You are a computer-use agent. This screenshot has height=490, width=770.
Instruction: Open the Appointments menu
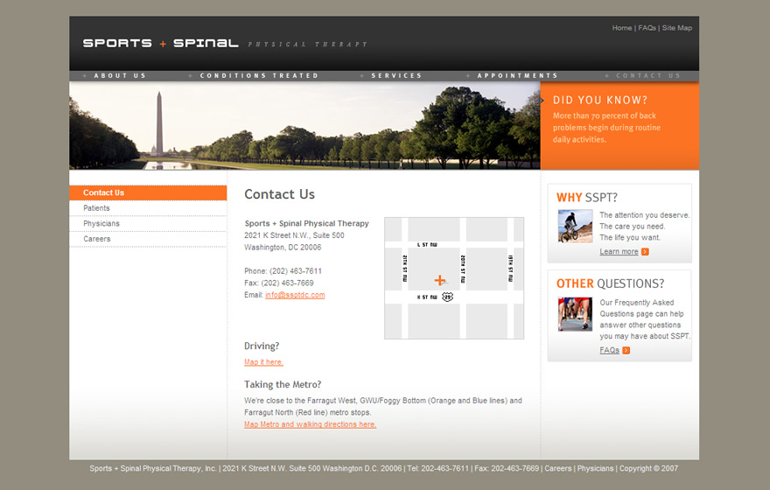pyautogui.click(x=518, y=75)
